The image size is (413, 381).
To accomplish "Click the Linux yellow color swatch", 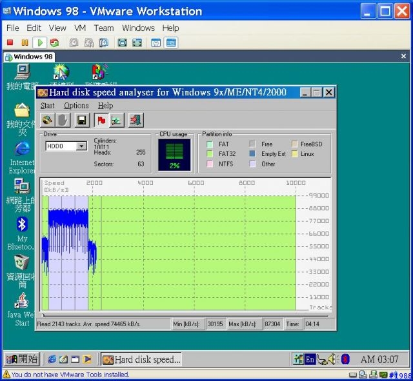I will [294, 153].
